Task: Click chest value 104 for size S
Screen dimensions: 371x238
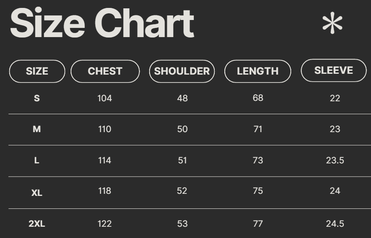Action: coord(104,98)
